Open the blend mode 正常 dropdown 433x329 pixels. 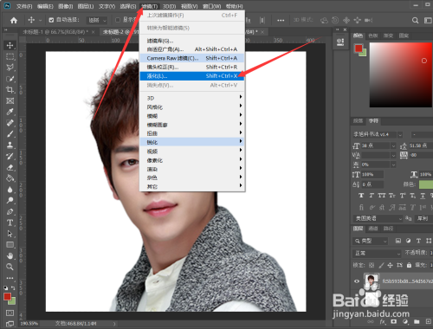(x=377, y=253)
